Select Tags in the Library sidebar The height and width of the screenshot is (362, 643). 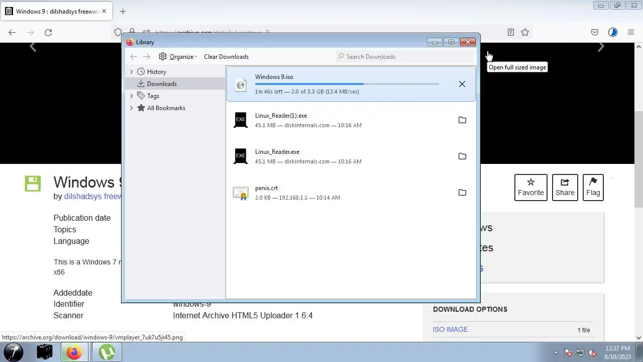click(x=153, y=96)
